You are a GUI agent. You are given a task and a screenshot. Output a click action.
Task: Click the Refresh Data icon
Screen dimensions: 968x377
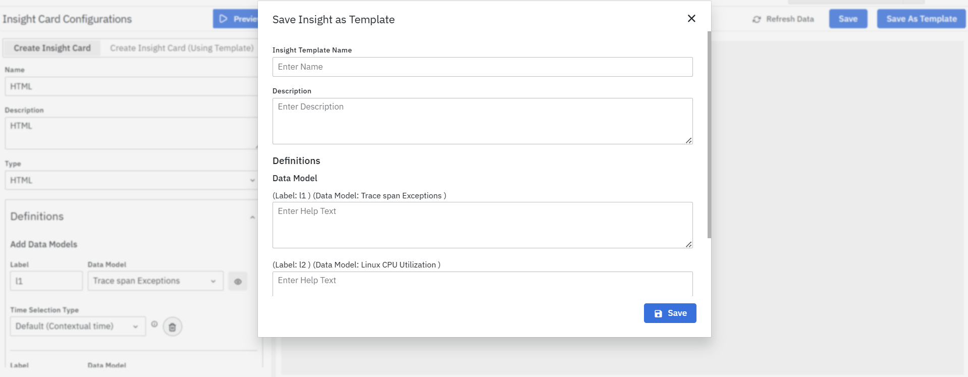pos(757,19)
